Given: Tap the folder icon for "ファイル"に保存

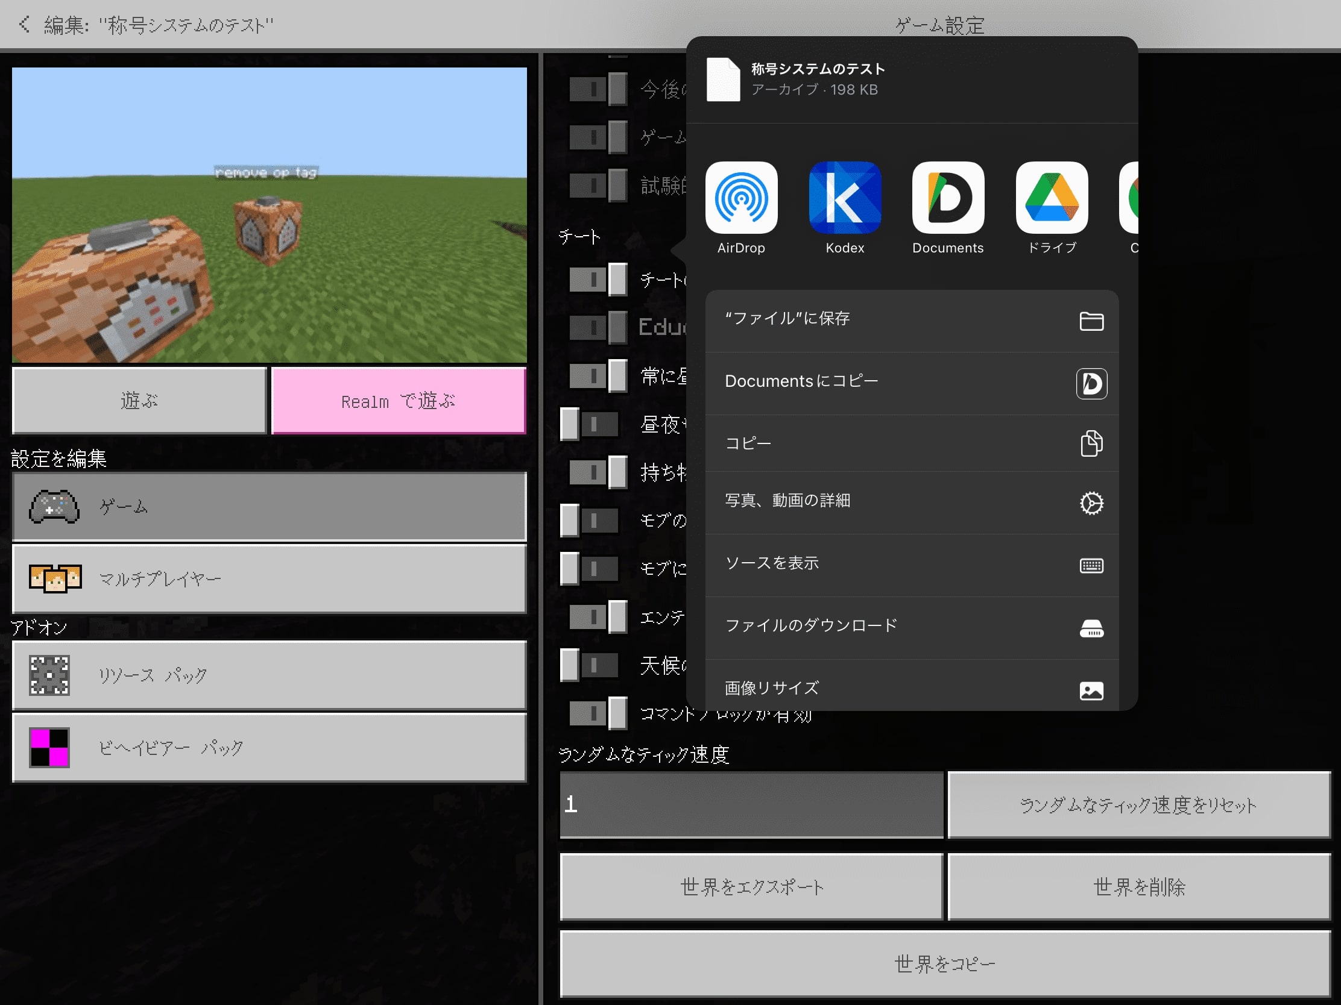Looking at the screenshot, I should tap(1091, 321).
